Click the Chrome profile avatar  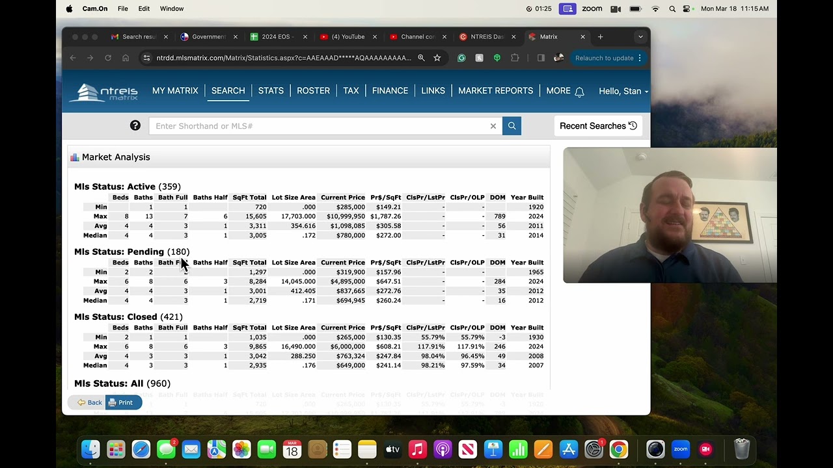pyautogui.click(x=558, y=58)
